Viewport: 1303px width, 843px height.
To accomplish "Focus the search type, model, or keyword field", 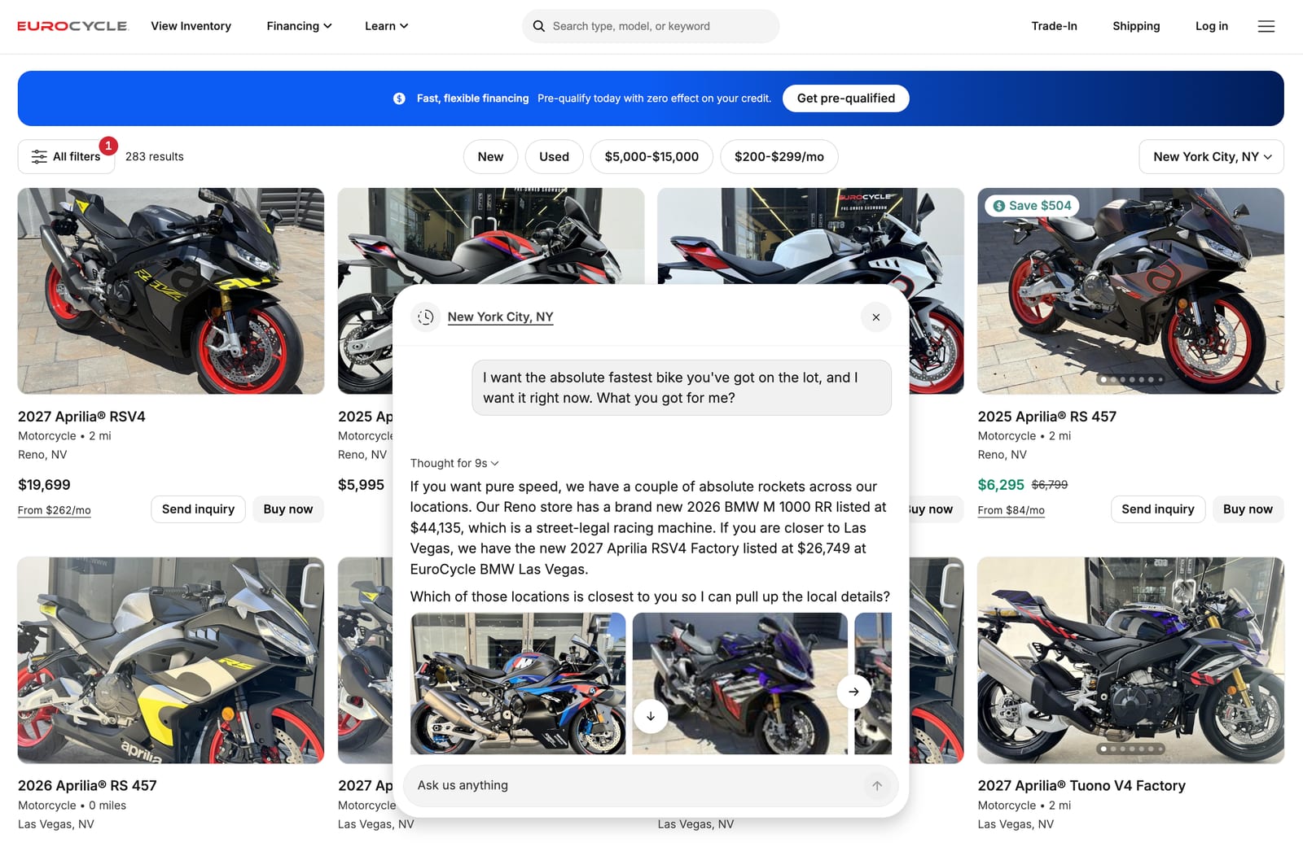I will click(651, 26).
